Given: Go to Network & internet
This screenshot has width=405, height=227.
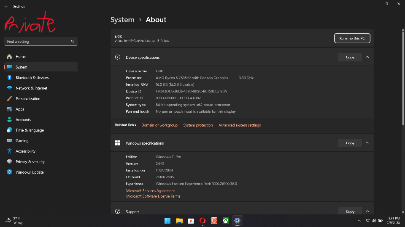Looking at the screenshot, I should coord(41,88).
